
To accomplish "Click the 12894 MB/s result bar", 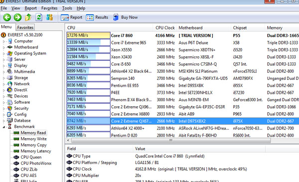I will pyautogui.click(x=88, y=50).
